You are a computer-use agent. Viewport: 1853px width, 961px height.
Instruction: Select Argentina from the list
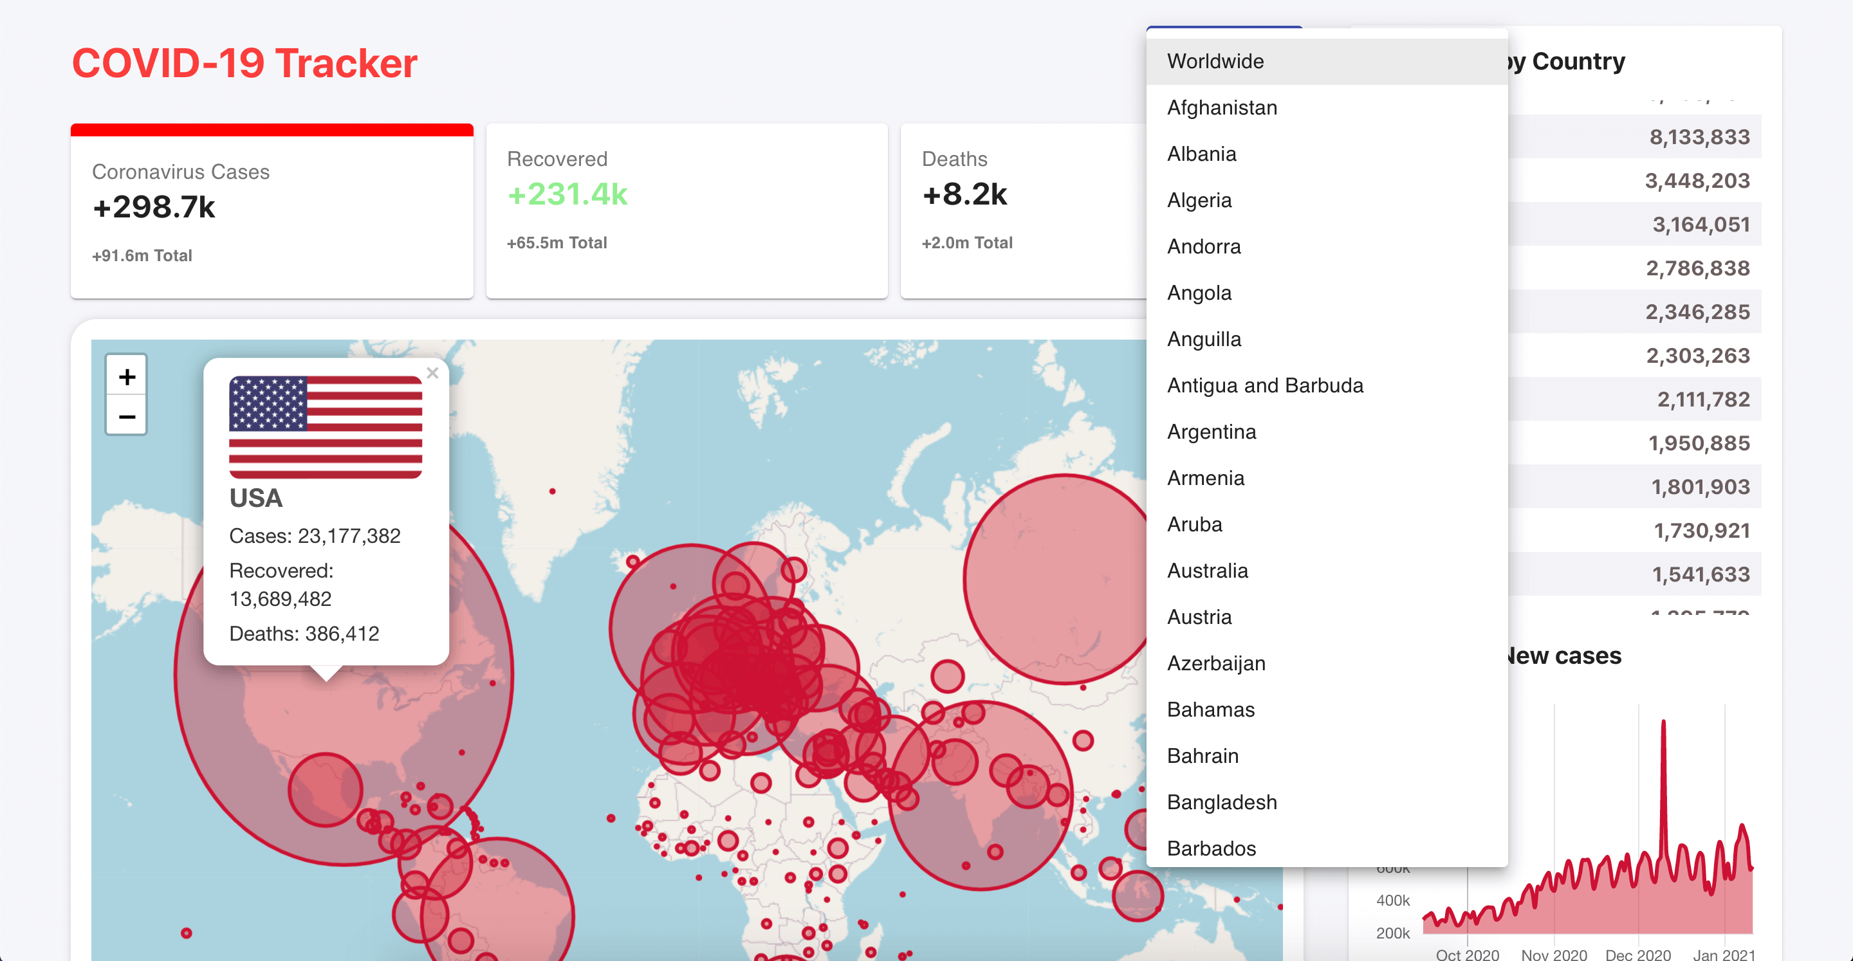pos(1327,432)
